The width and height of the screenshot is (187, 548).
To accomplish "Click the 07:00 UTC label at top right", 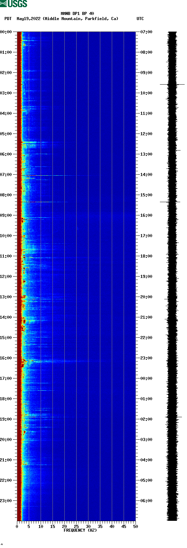I will point(146,32).
